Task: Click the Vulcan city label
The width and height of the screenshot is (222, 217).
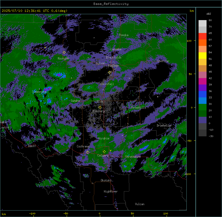Action: (140, 204)
